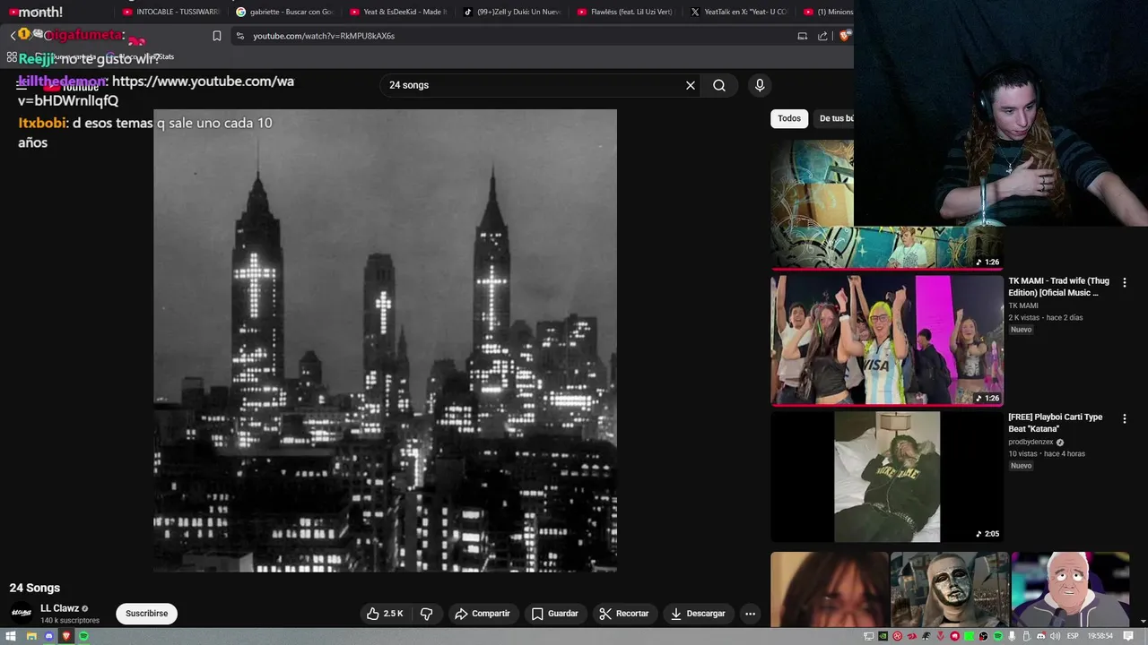The width and height of the screenshot is (1148, 645).
Task: Open the cartoon old man video thumbnail
Action: pyautogui.click(x=1070, y=589)
